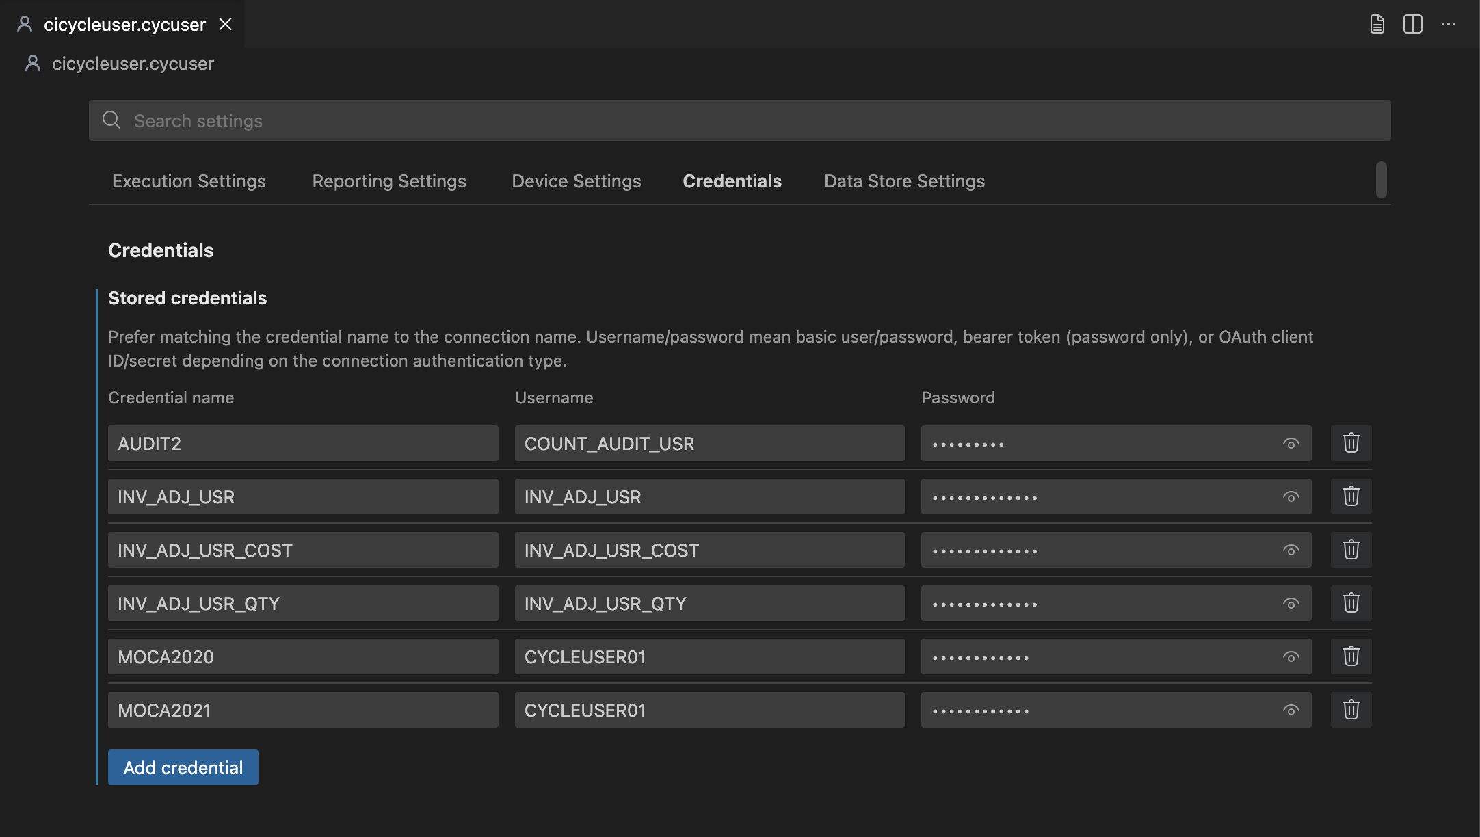Click the Password column label
The height and width of the screenshot is (837, 1480).
click(958, 398)
